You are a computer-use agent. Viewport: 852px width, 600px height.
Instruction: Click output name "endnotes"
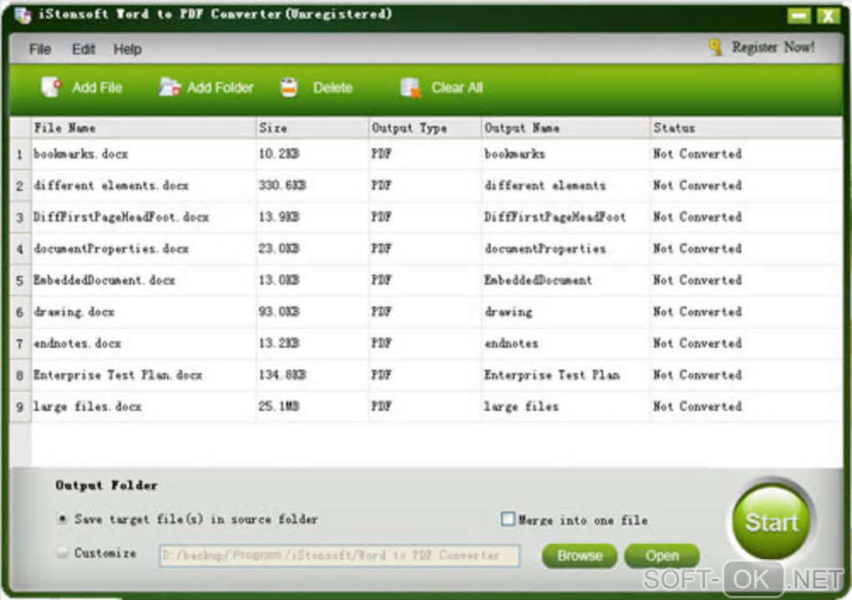(510, 343)
